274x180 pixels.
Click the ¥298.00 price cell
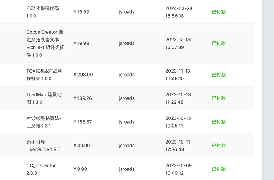(x=83, y=75)
